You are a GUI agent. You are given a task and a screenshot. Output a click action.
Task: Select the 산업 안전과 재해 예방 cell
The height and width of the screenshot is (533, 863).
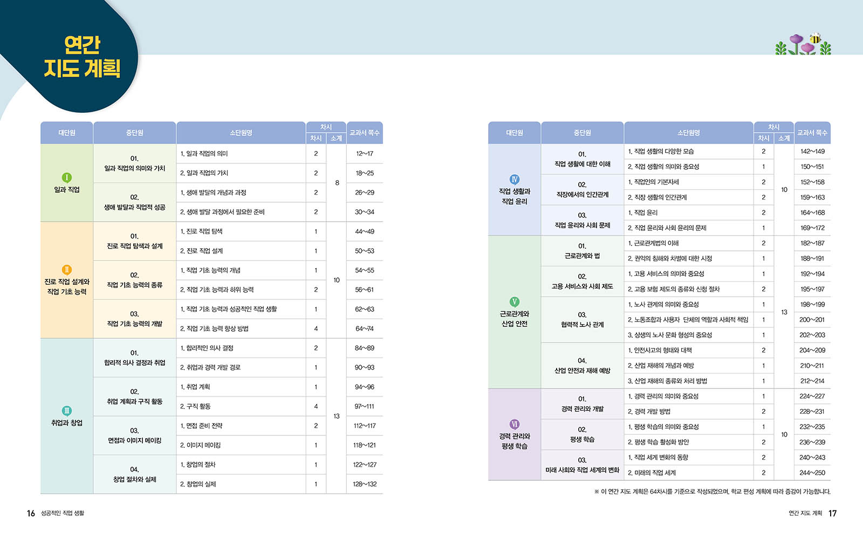[583, 366]
